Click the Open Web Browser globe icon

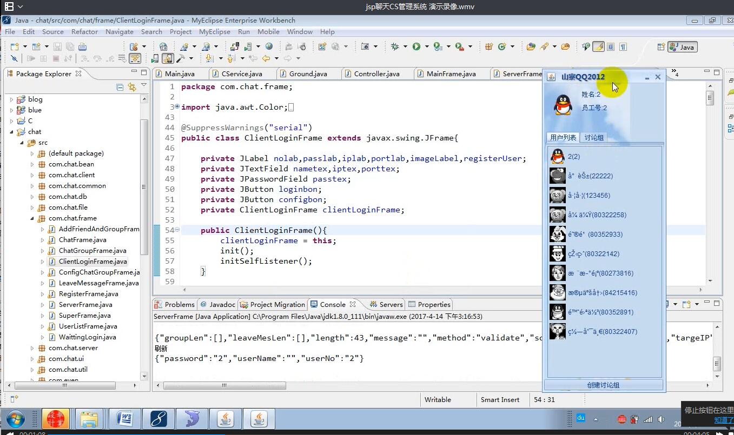coord(268,46)
